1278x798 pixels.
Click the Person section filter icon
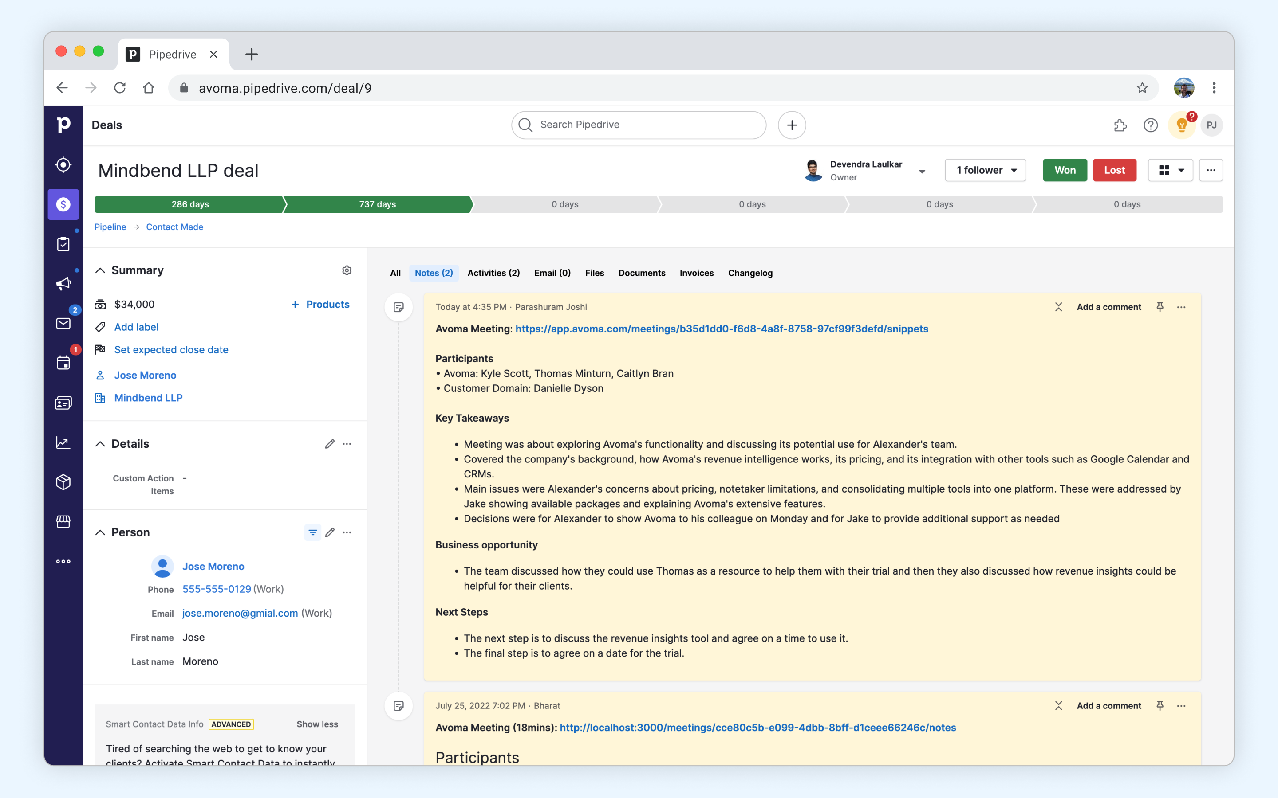[313, 532]
